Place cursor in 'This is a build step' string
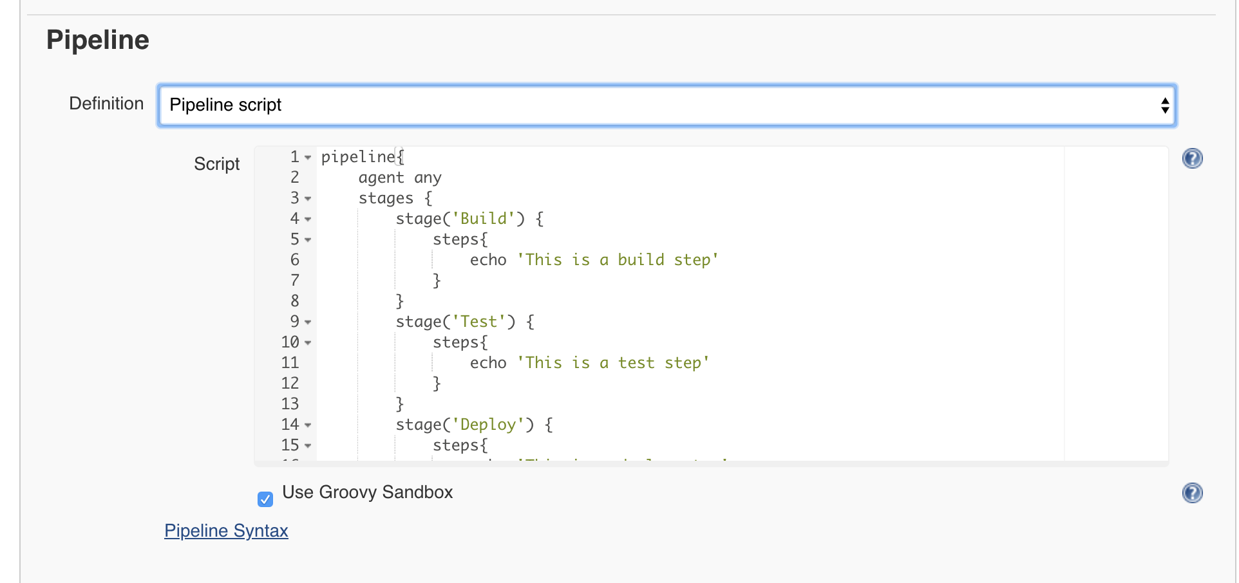 point(618,260)
